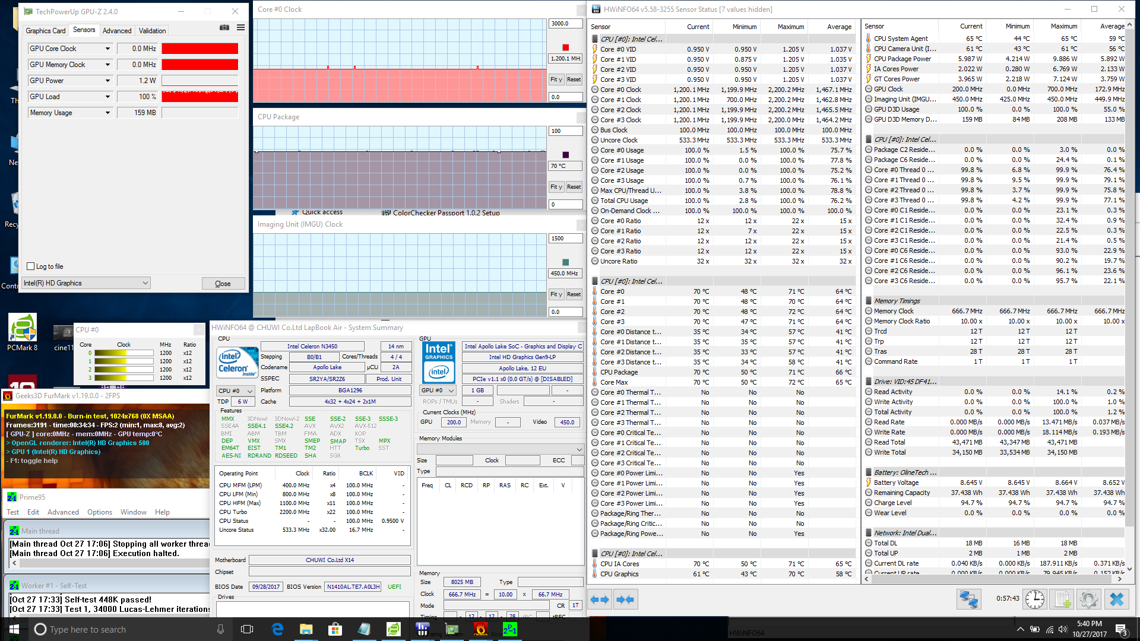1140x641 pixels.
Task: Open GPU-Z hamburger menu icon
Action: point(240,27)
